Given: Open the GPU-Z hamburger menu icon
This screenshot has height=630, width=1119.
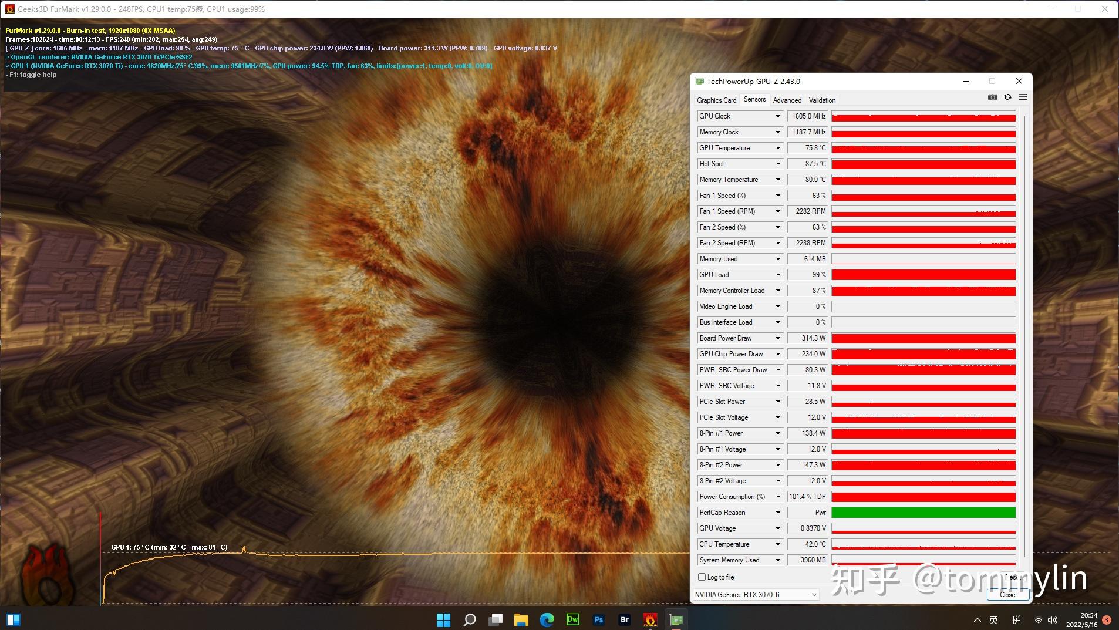Looking at the screenshot, I should click(x=1023, y=97).
